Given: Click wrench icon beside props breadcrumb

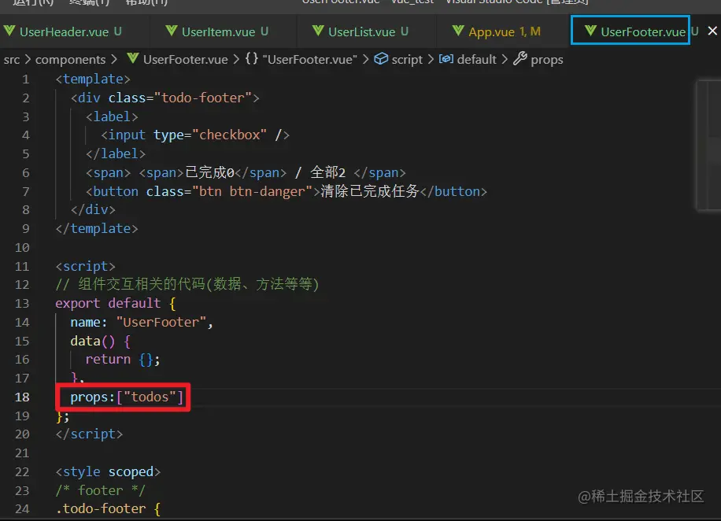Looking at the screenshot, I should tap(520, 59).
